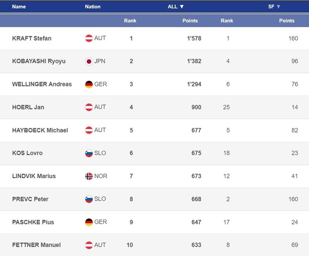Sort standings by SF column arrow
This screenshot has width=309, height=256.
tap(278, 7)
